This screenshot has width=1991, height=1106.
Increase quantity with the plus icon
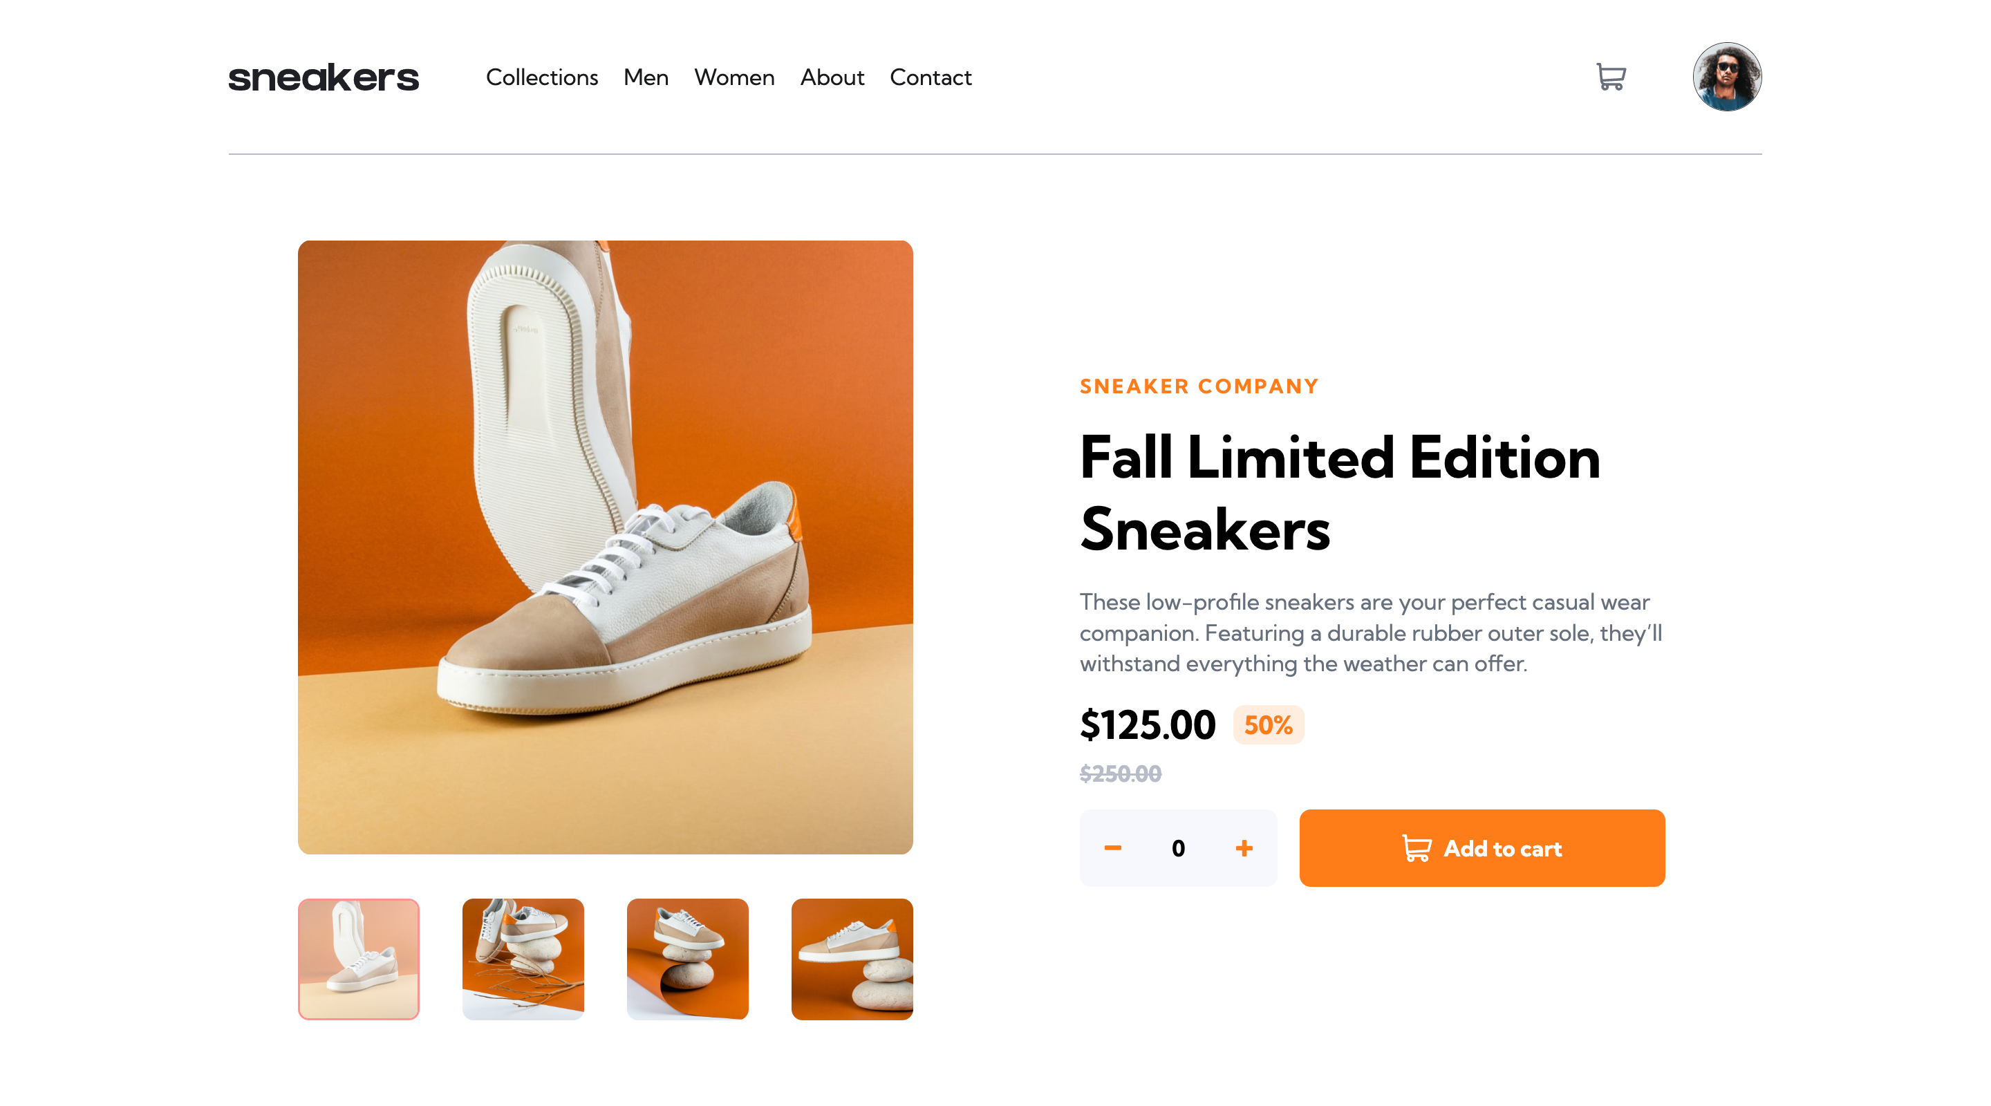pos(1244,848)
